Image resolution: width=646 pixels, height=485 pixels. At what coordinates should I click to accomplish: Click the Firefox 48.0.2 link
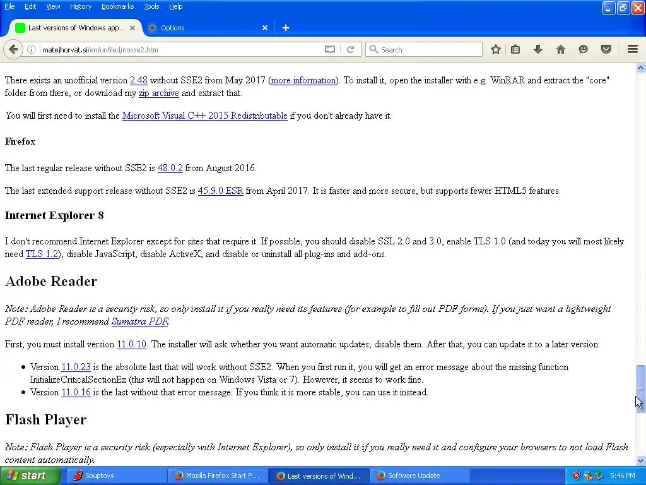click(x=170, y=168)
